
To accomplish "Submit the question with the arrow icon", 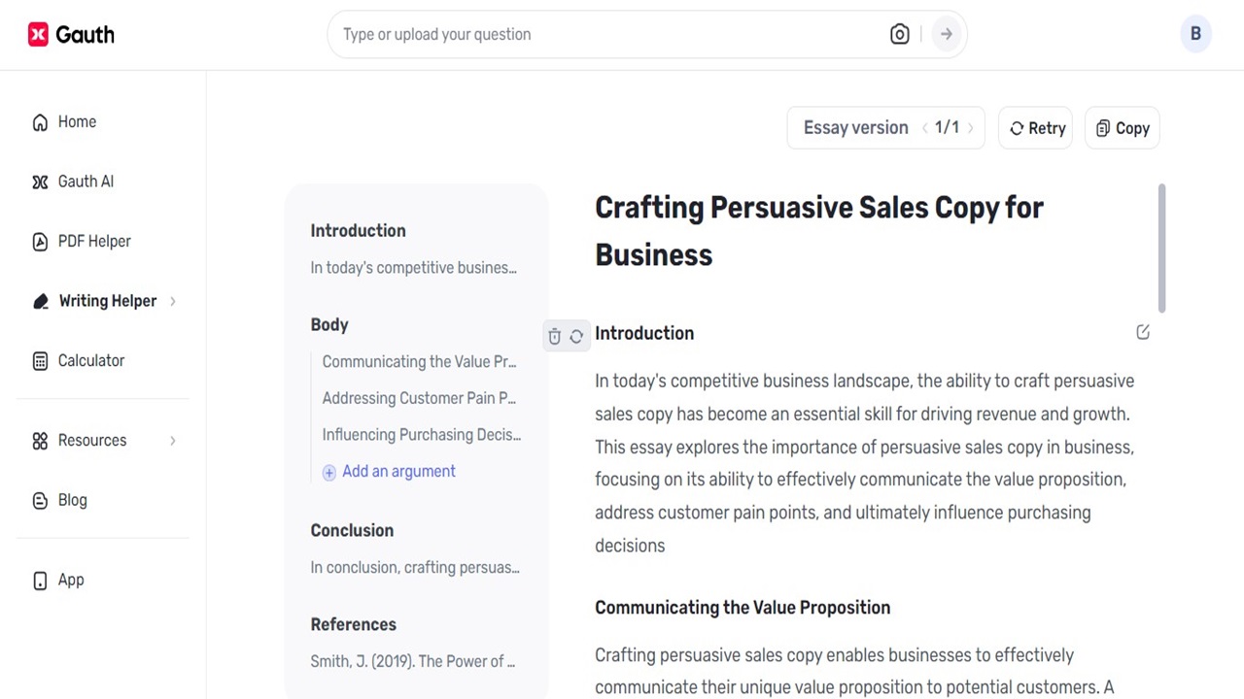I will coord(946,34).
